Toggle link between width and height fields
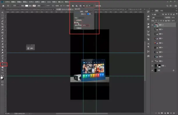The width and height of the screenshot is (178, 115). [x=61, y=6]
